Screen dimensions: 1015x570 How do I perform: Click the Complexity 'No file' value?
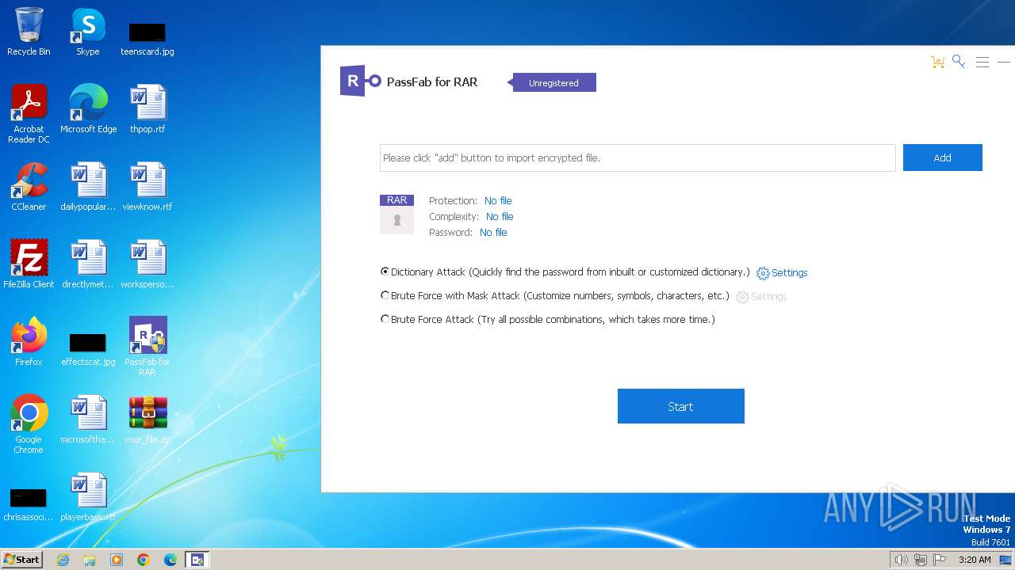click(500, 216)
